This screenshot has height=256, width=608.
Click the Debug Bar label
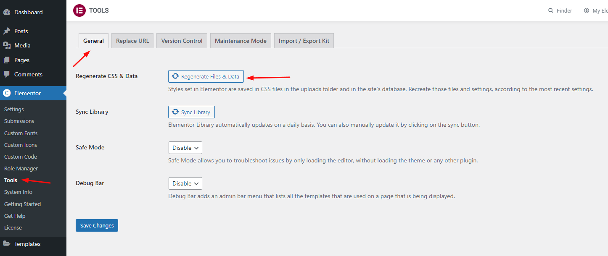90,183
